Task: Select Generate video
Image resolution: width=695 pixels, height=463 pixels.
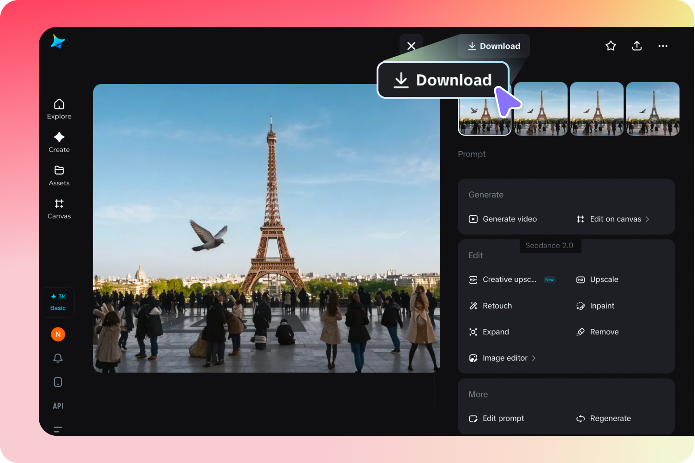Action: click(503, 219)
